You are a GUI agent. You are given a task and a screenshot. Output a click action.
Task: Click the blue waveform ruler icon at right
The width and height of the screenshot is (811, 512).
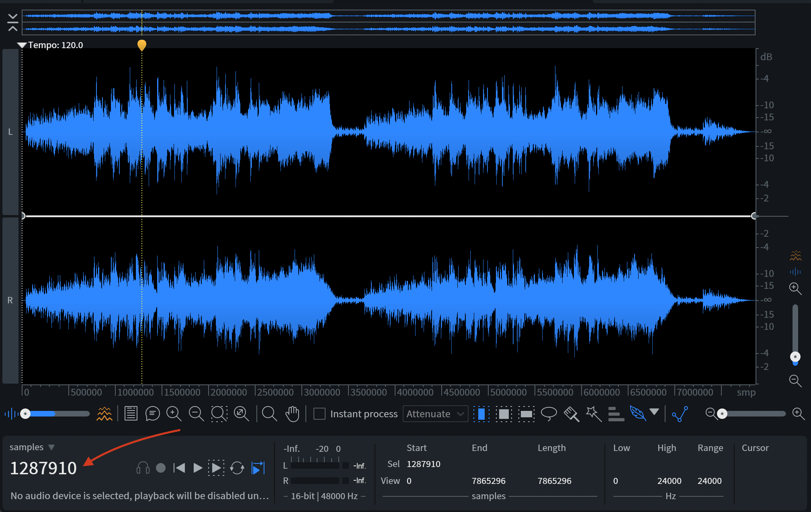tap(795, 272)
